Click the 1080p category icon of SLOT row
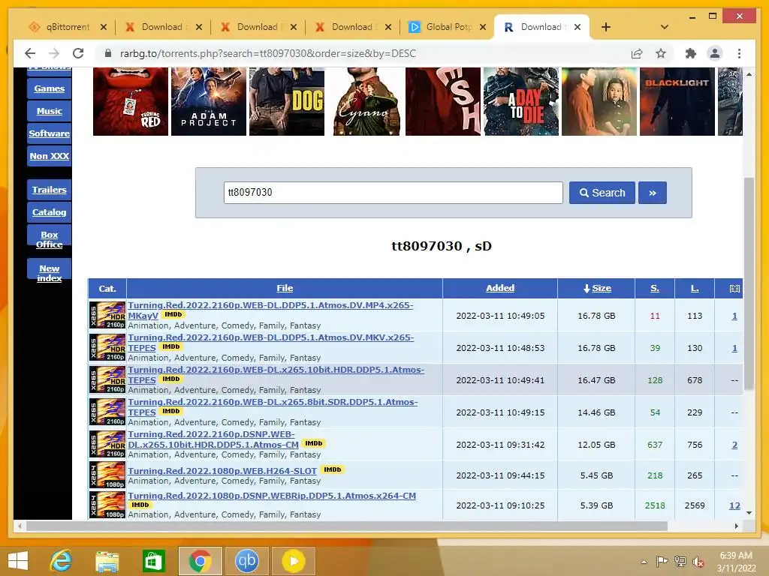 107,475
